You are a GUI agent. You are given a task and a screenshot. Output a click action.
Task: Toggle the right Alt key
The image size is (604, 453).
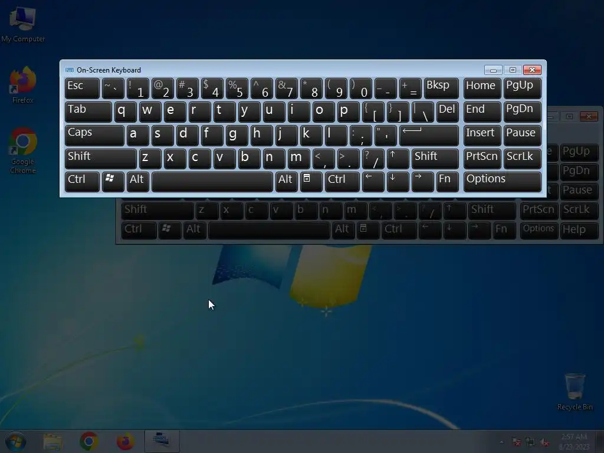[x=286, y=182]
